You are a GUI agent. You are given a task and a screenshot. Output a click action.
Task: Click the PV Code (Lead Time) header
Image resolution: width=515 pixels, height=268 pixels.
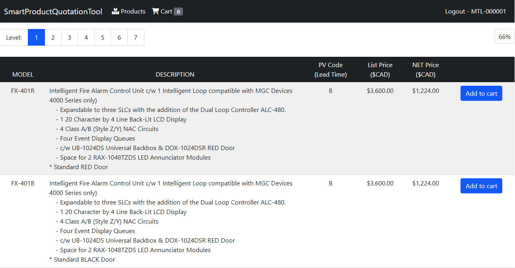pyautogui.click(x=330, y=69)
